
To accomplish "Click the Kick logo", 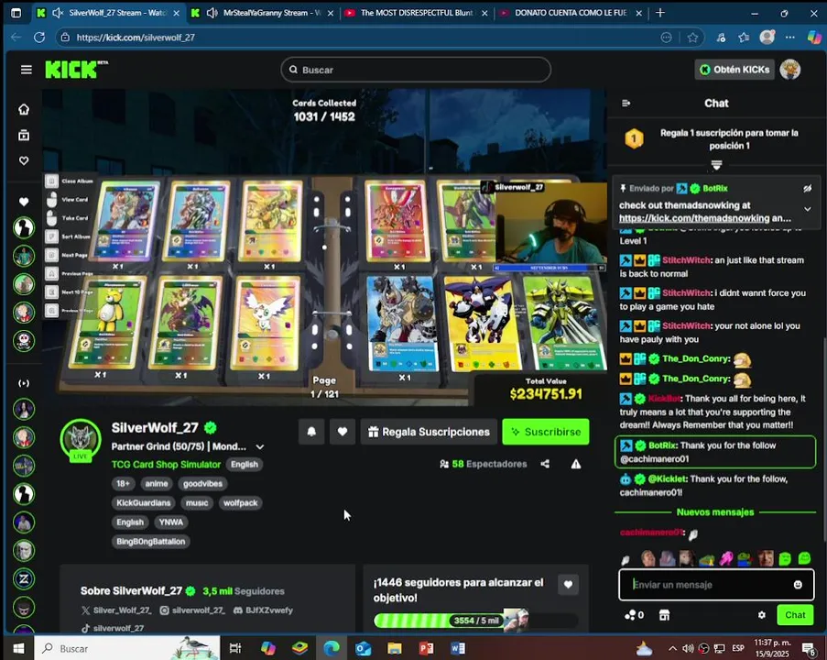I will pos(75,69).
